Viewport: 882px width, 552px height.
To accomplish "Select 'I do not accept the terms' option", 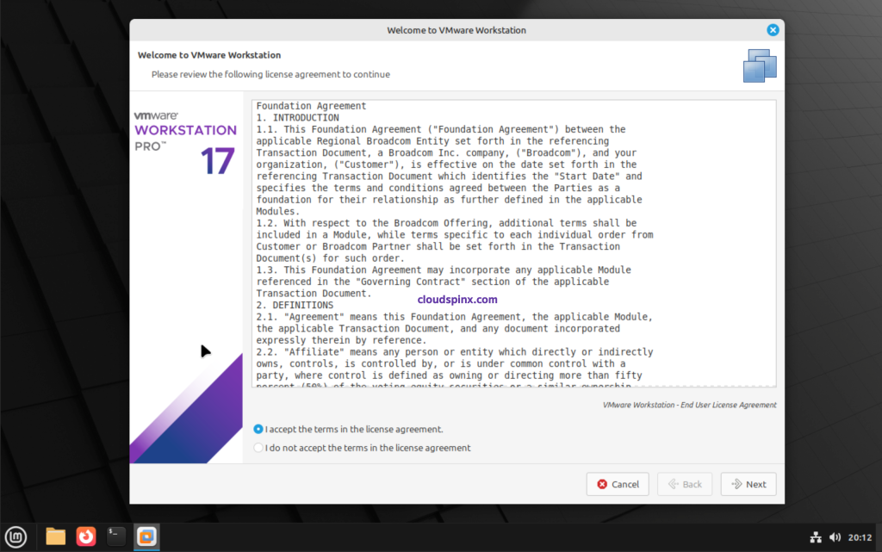I will point(258,447).
